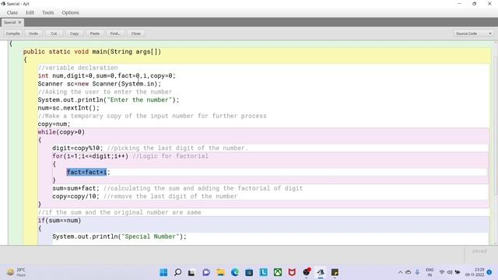498x280 pixels.
Task: Open Microsoft Edge from taskbar
Action: (235, 272)
